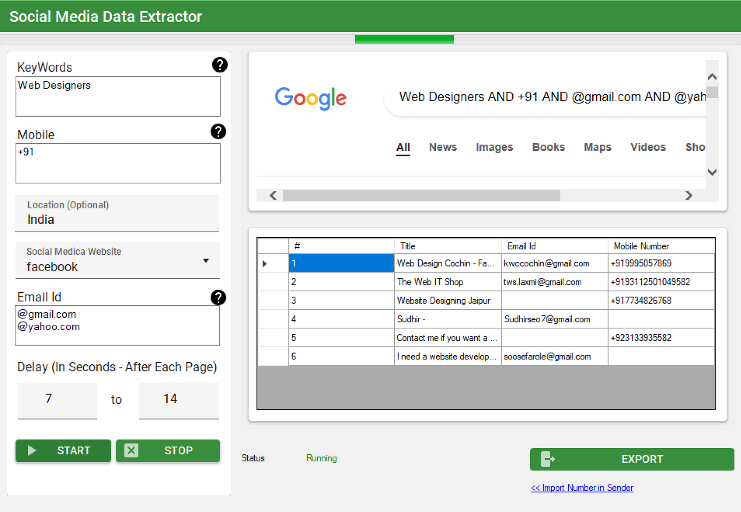Click the play icon on the START button
The width and height of the screenshot is (741, 512).
coord(32,450)
